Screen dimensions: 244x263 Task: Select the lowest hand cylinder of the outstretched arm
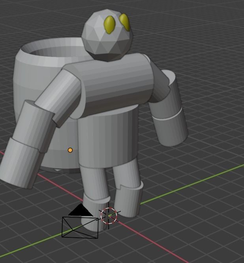pyautogui.click(x=19, y=163)
